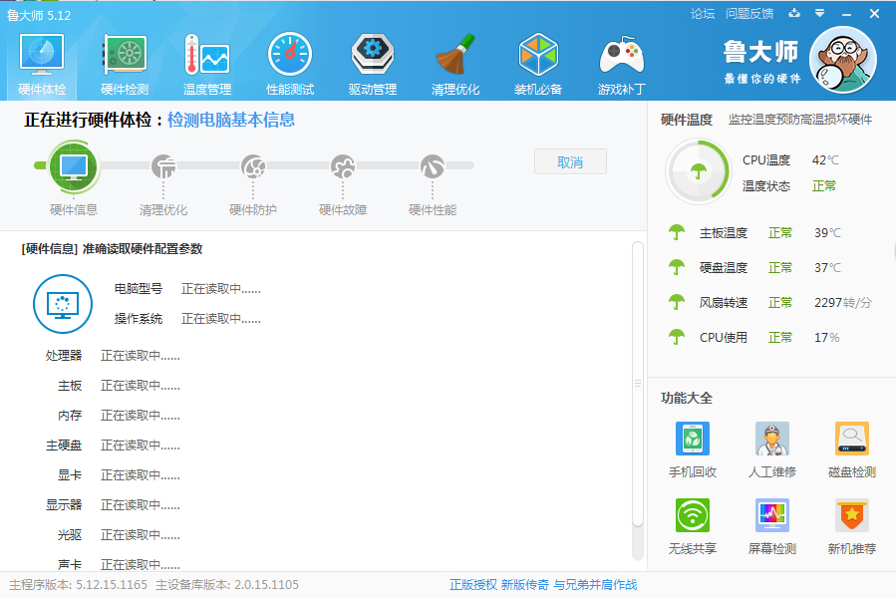Click the hardware info list vertical scrollbar
896x599 pixels.
click(638, 384)
